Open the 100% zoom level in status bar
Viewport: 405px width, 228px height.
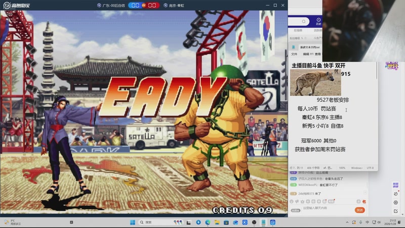(342, 168)
